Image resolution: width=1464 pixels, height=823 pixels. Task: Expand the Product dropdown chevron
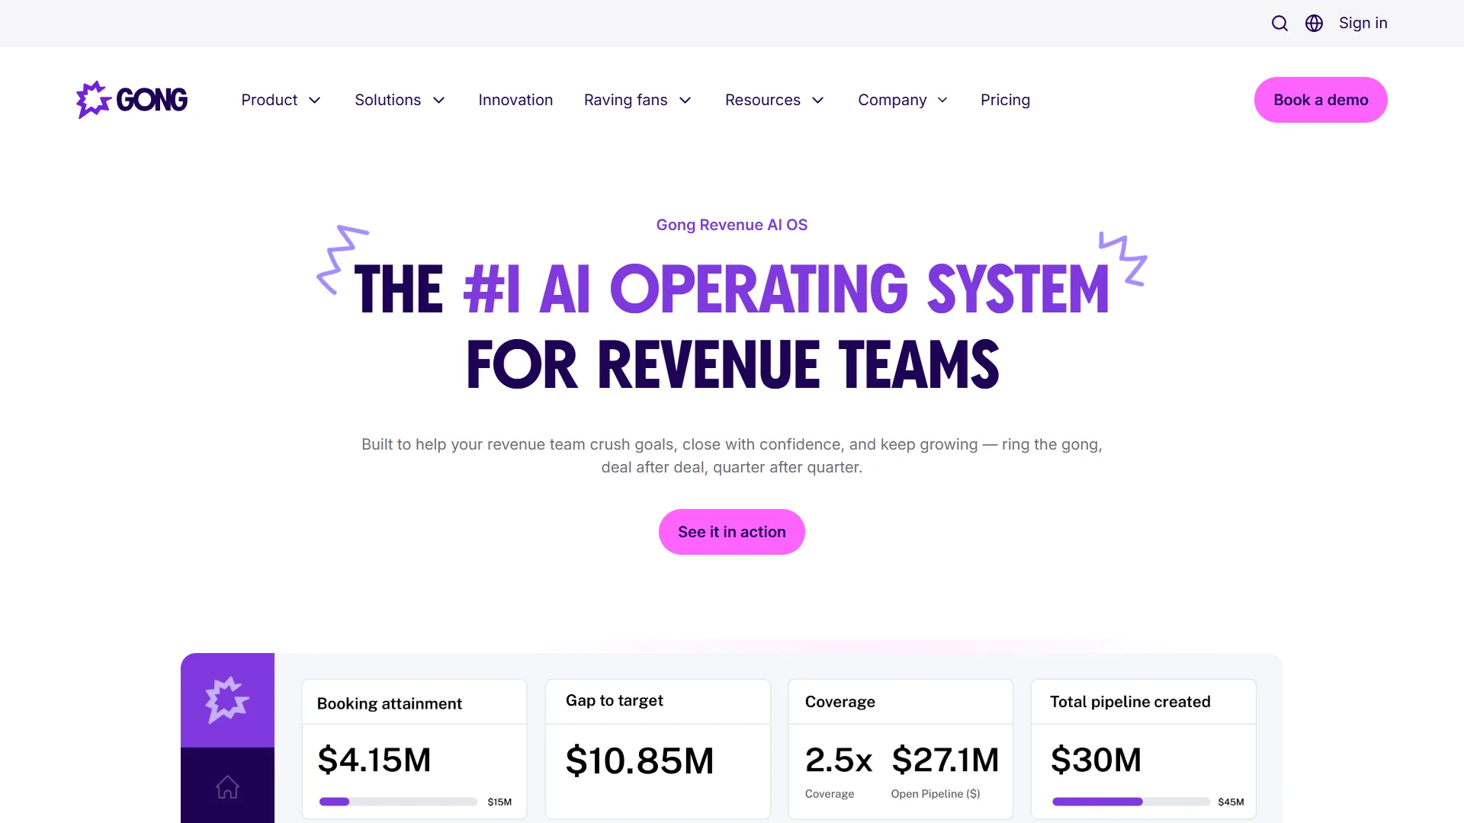(315, 101)
